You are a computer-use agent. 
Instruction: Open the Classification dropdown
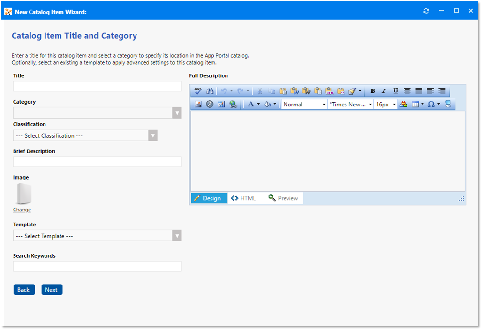153,135
